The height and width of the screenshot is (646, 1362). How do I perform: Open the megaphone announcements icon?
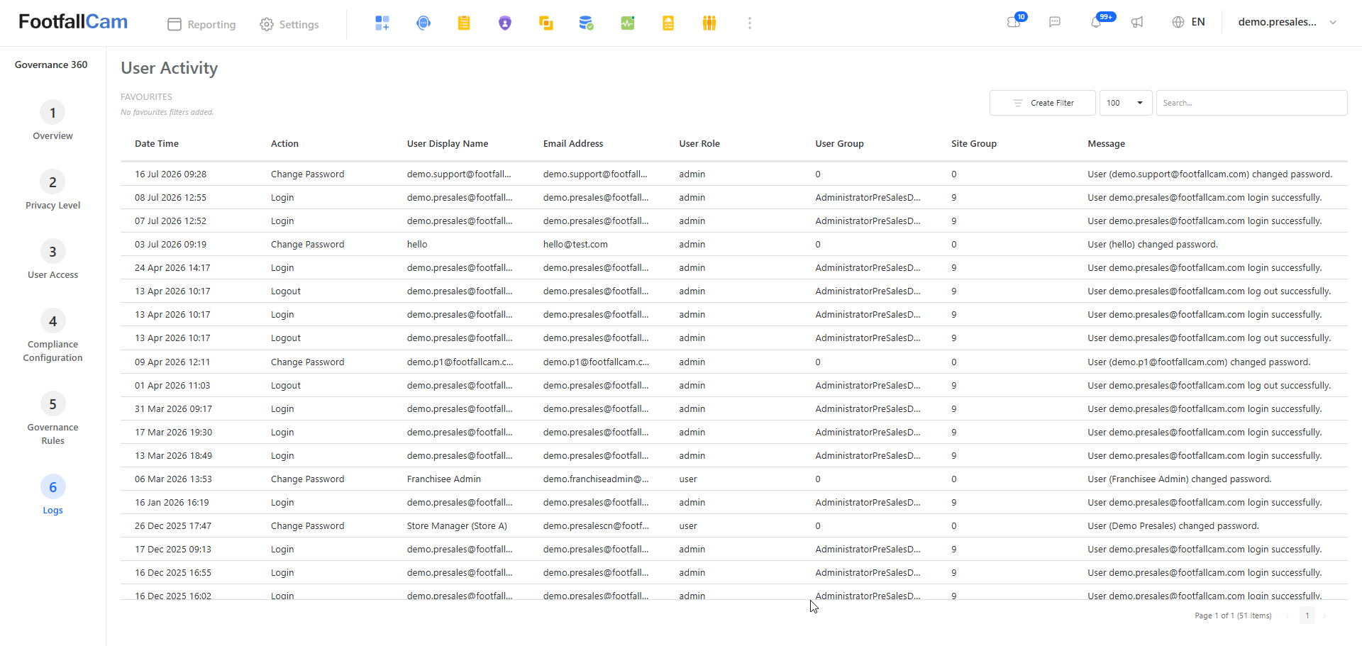pyautogui.click(x=1137, y=22)
